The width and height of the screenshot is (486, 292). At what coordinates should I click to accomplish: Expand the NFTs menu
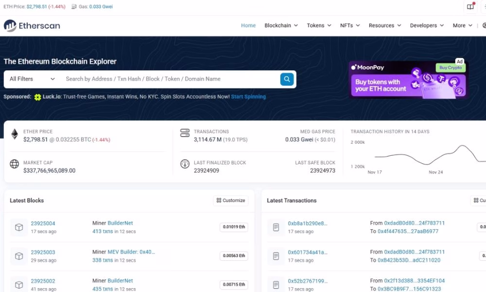click(350, 25)
